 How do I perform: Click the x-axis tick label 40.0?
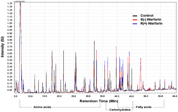117,96
